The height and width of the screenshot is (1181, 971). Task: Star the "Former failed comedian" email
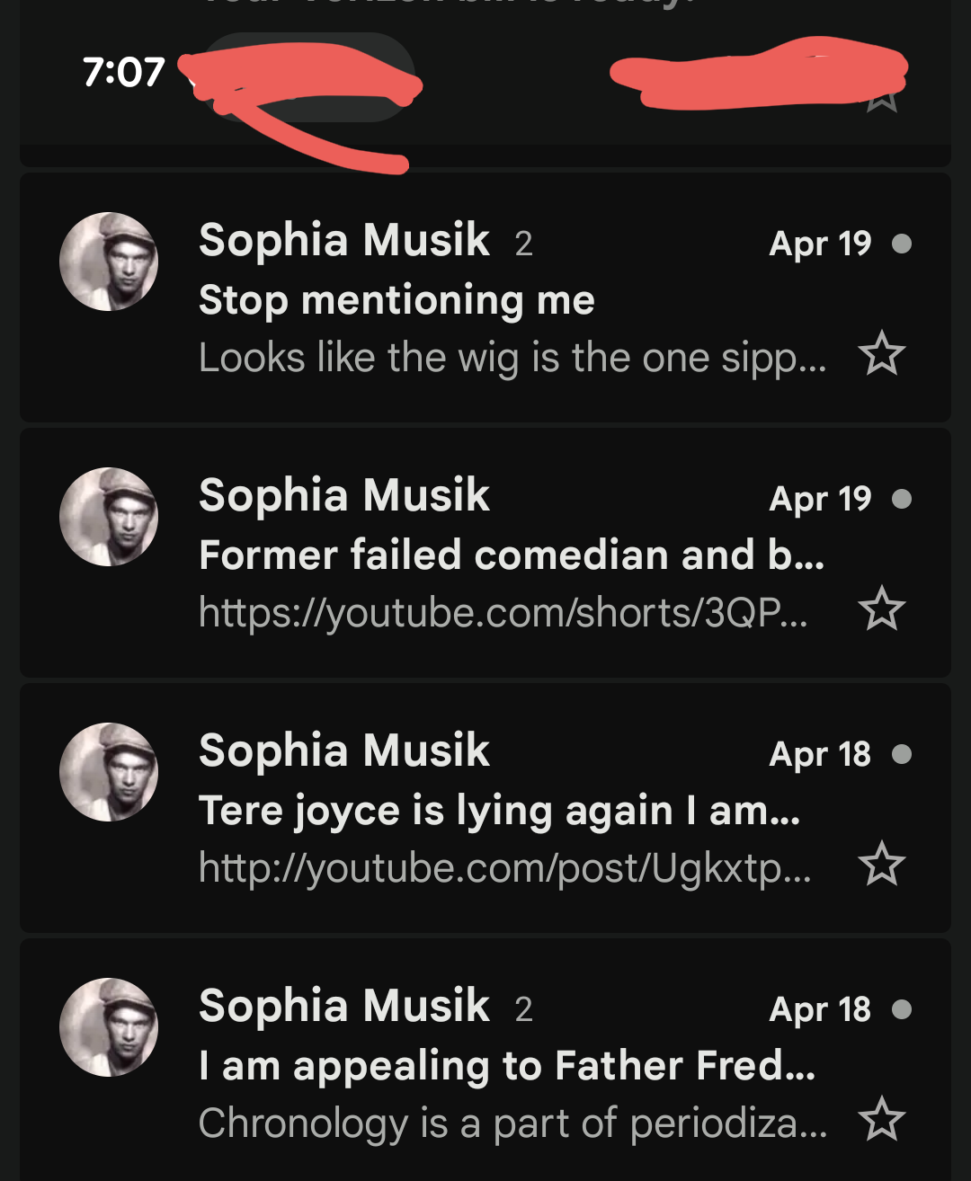point(881,608)
